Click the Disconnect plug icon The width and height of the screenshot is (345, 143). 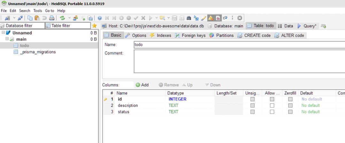click(20, 18)
